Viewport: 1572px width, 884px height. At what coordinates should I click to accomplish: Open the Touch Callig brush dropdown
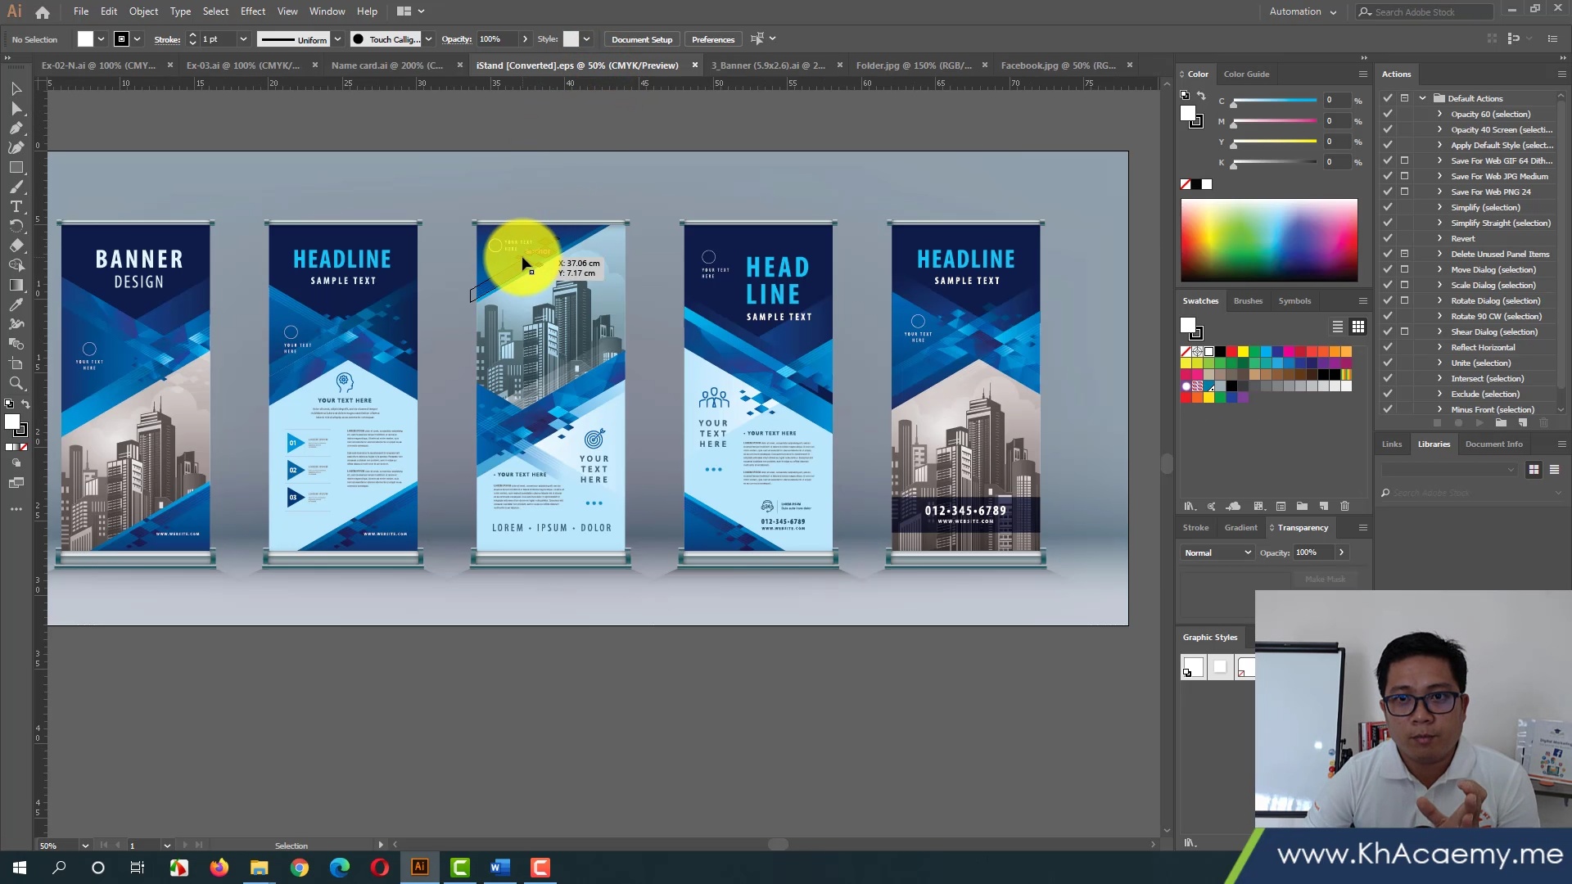coord(428,39)
